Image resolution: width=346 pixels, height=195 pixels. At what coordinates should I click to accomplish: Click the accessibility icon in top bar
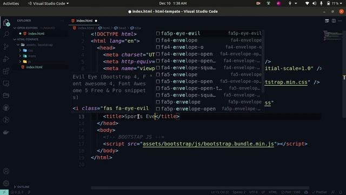pyautogui.click(x=290, y=3)
